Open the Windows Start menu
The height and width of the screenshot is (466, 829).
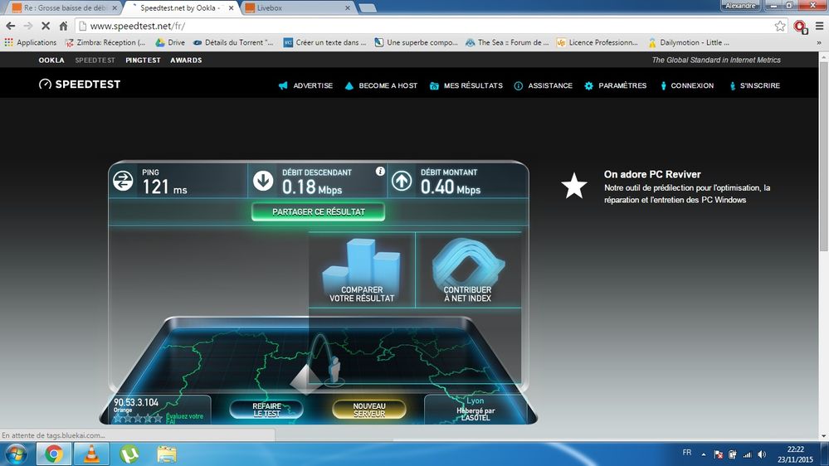(x=16, y=454)
